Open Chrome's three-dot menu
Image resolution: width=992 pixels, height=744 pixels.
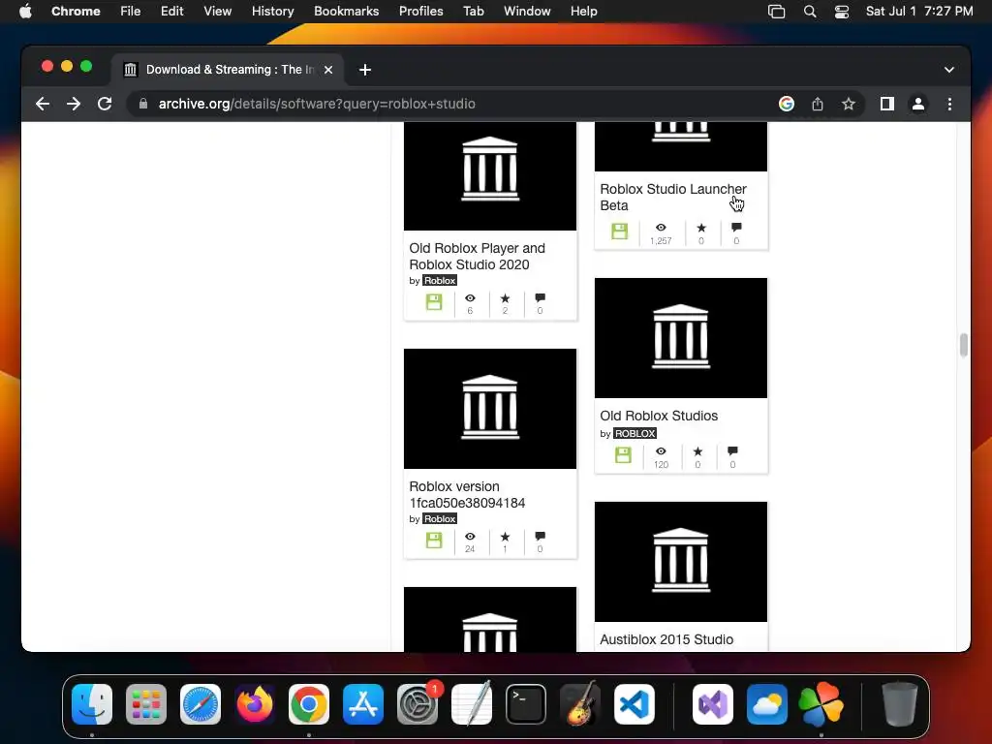click(949, 104)
